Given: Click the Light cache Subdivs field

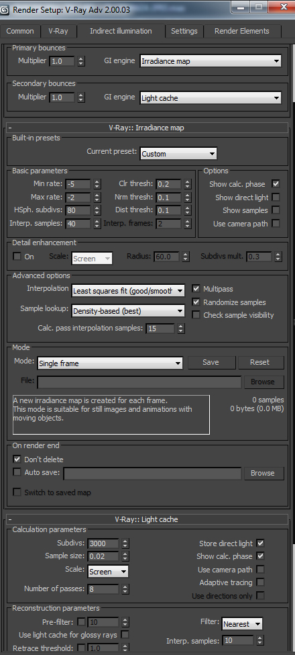Looking at the screenshot, I should (103, 543).
